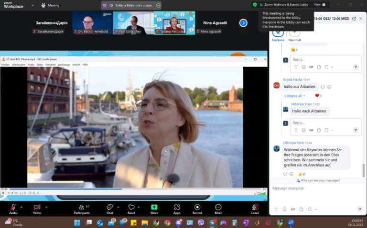The image size is (367, 228).
Task: Expand audio options arrow beside Audio
Action: pyautogui.click(x=22, y=207)
